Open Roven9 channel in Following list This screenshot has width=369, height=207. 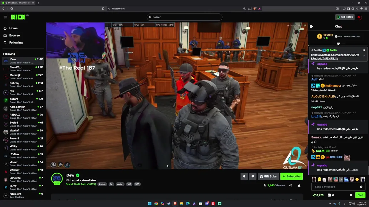[22, 140]
